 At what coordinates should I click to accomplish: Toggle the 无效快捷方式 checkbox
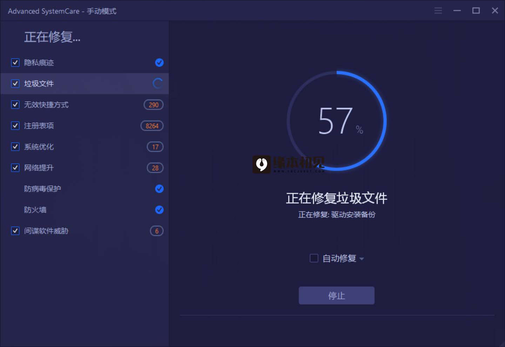[15, 104]
